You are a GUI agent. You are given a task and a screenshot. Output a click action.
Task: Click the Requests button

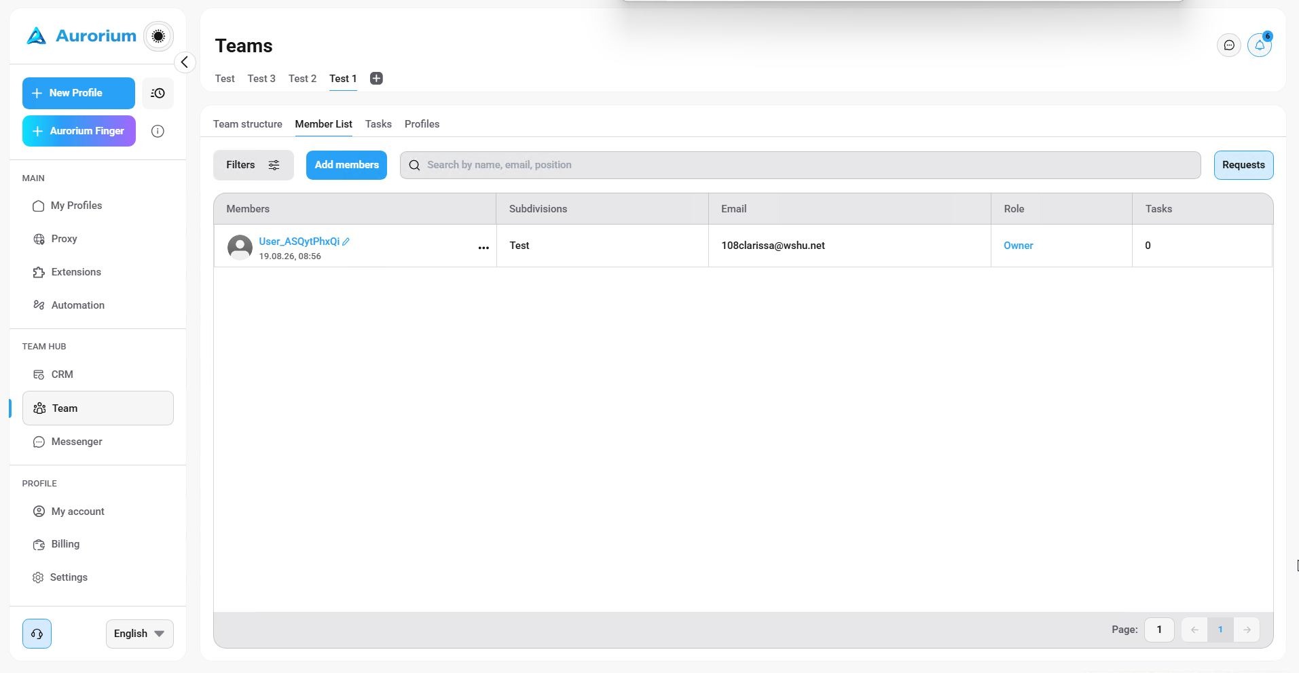[x=1243, y=166]
